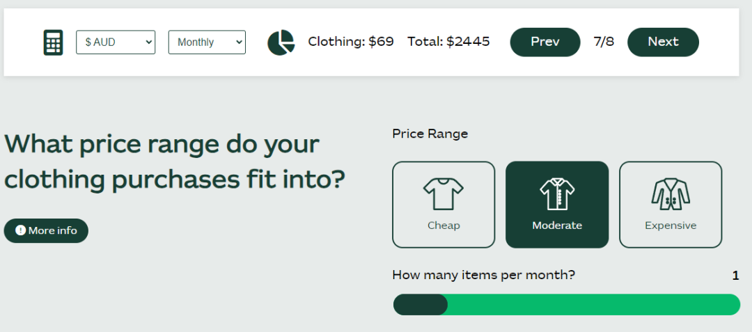Screen dimensions: 752x332
Task: Pick the Expensive label option
Action: tap(671, 226)
